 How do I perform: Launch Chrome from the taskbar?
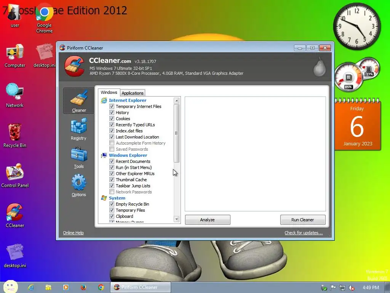coord(101,287)
